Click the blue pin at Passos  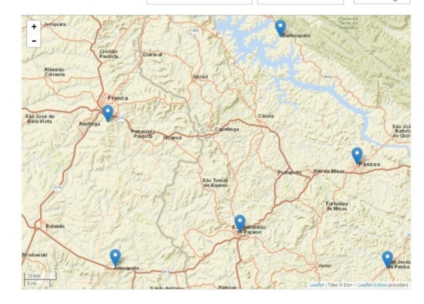pos(357,156)
